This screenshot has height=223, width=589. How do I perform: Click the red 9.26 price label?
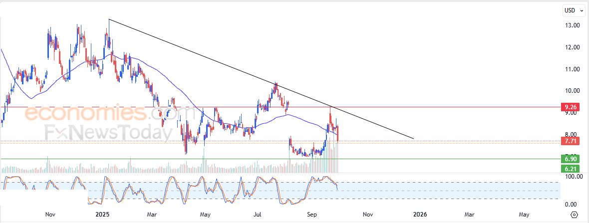(x=569, y=107)
